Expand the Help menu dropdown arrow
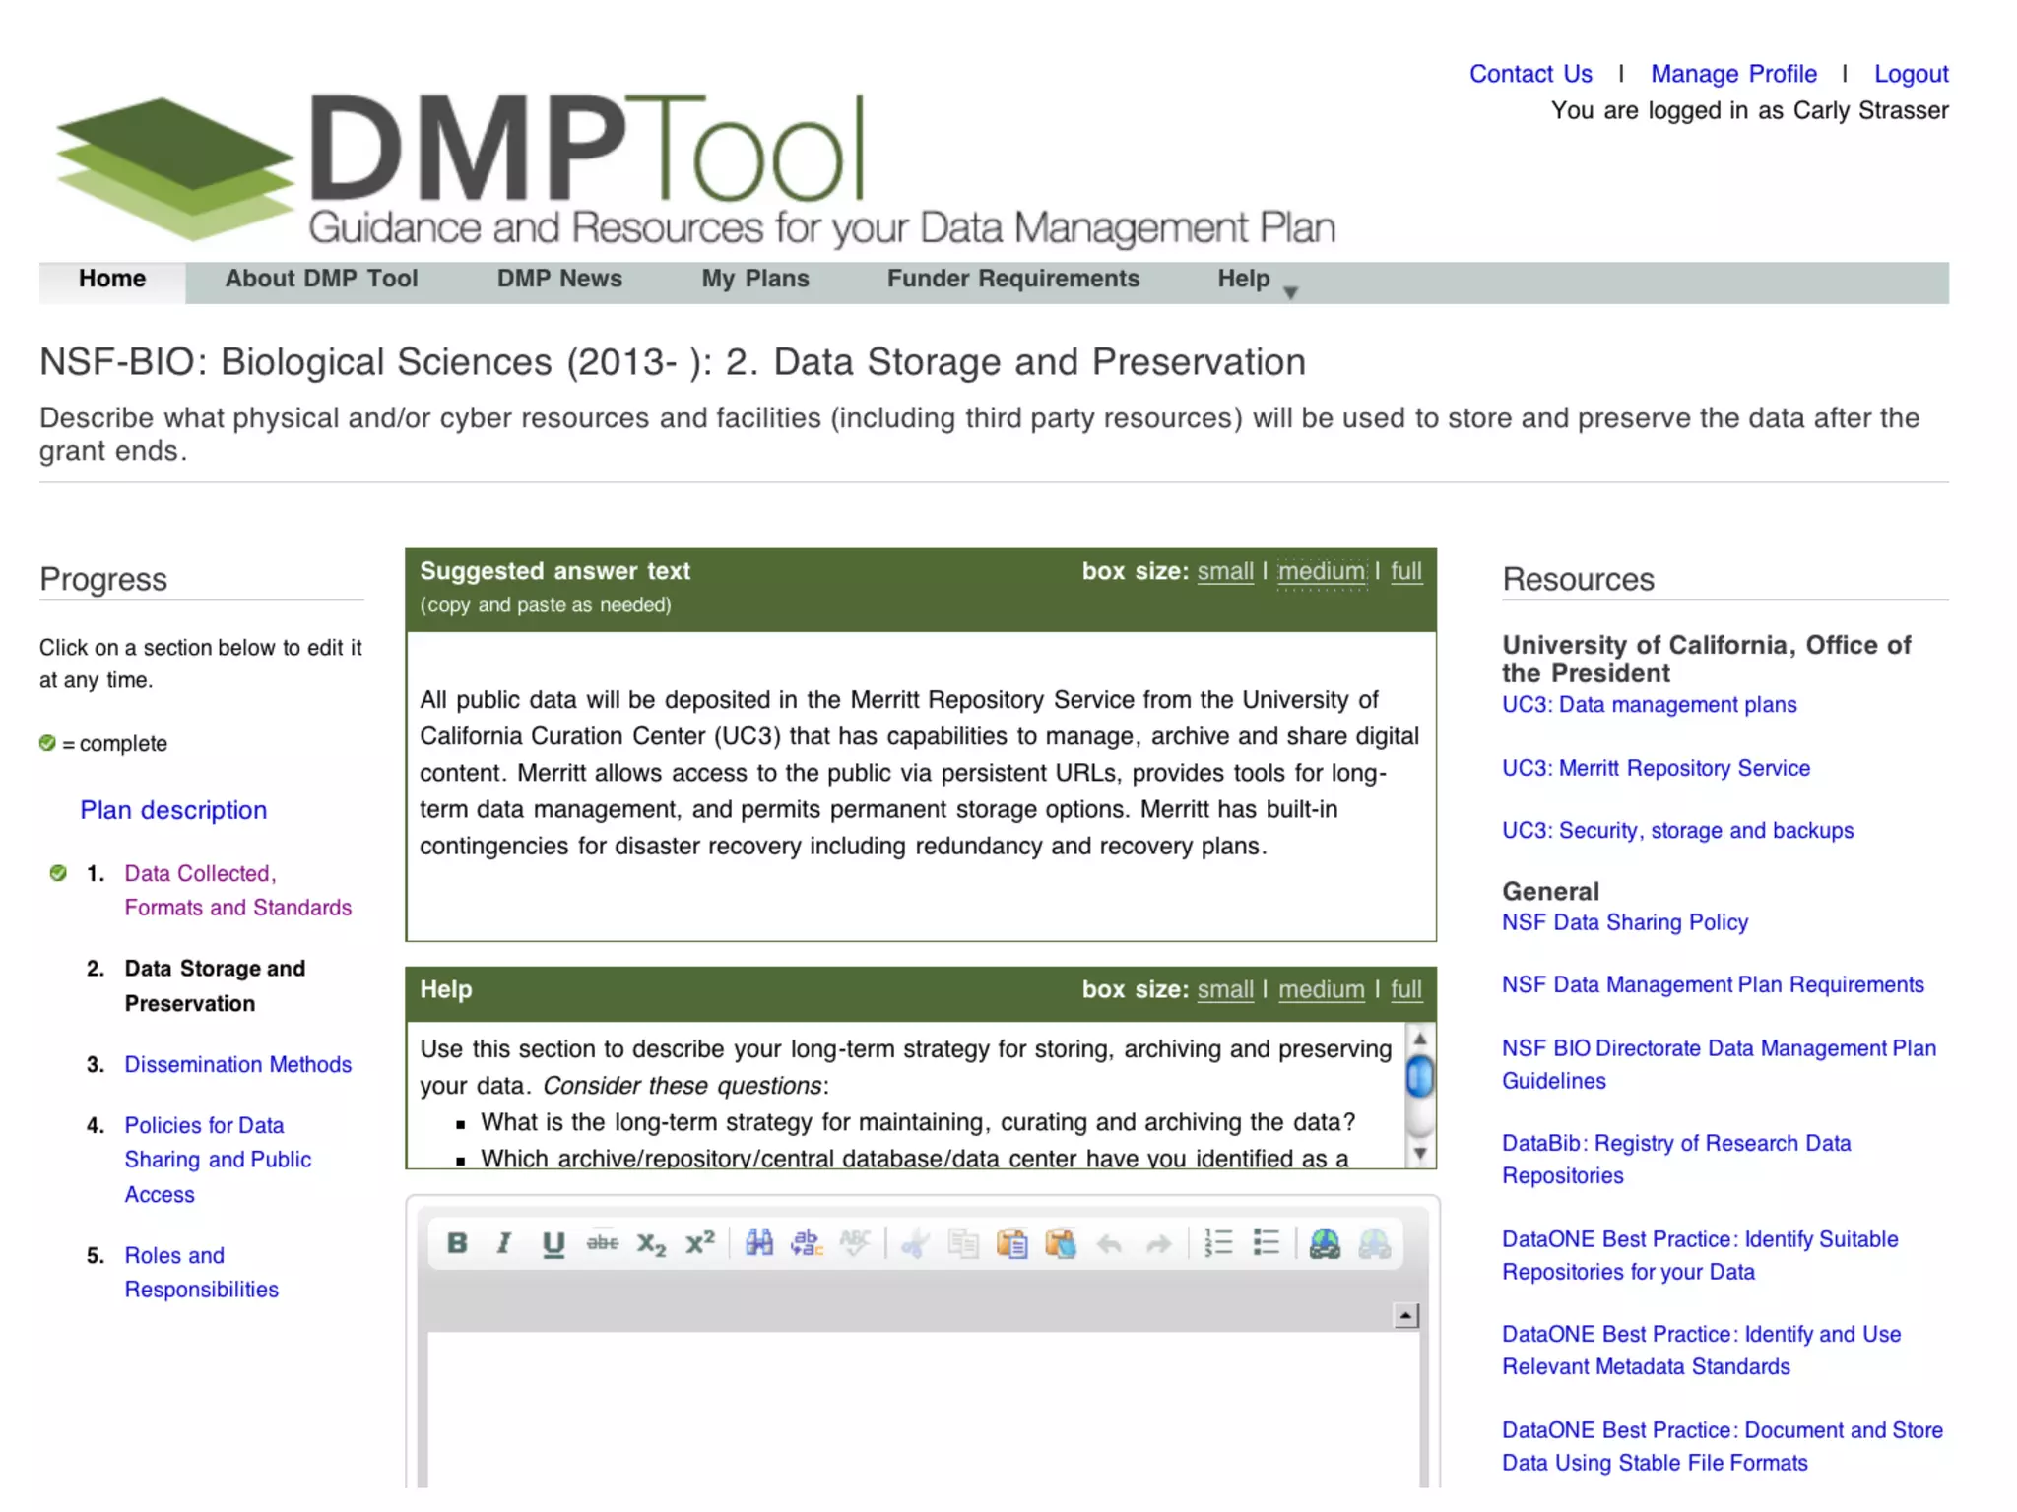This screenshot has width=2017, height=1512. [1291, 292]
